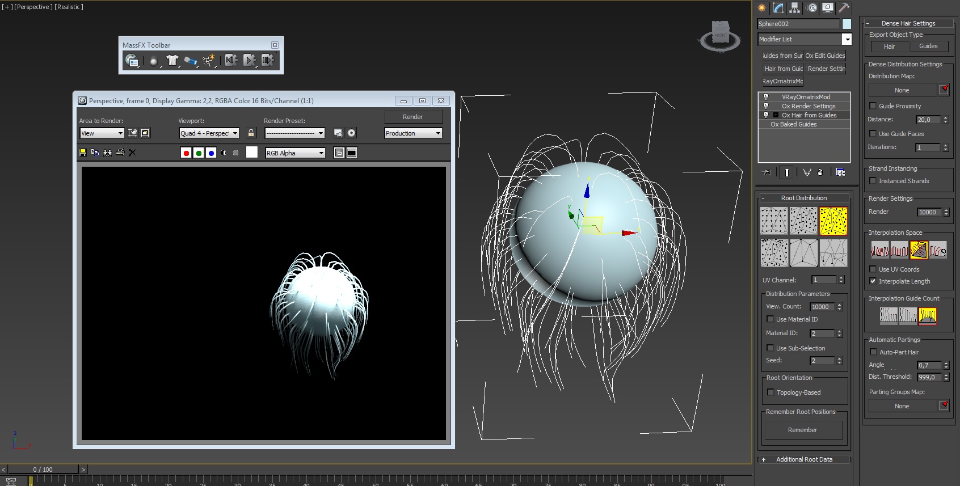Screen dimensions: 960x486
Task: Click the MassFX ragdoll icon
Action: 208,60
